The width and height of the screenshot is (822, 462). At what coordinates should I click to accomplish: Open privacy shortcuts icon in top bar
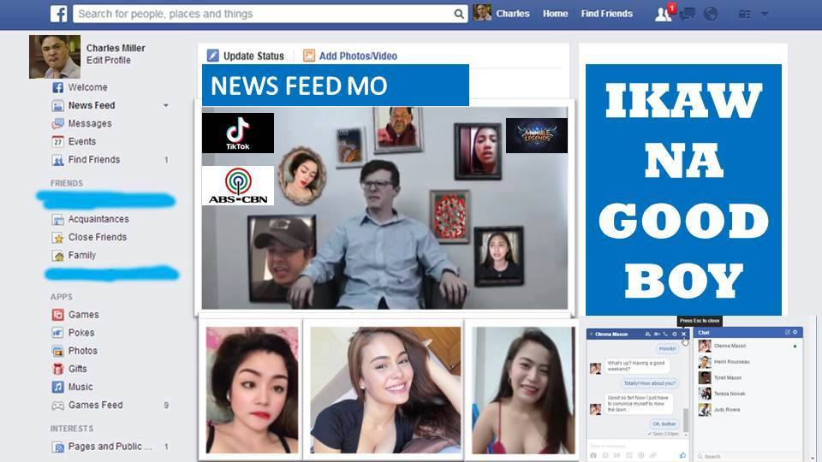[744, 15]
